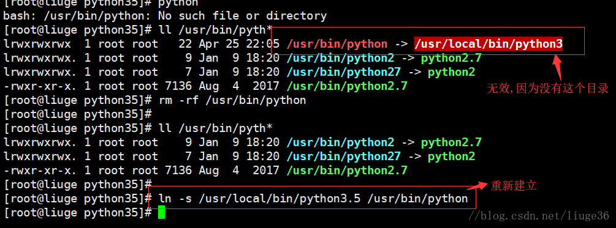Click the rm -rf /usr/bin/python command

point(232,100)
